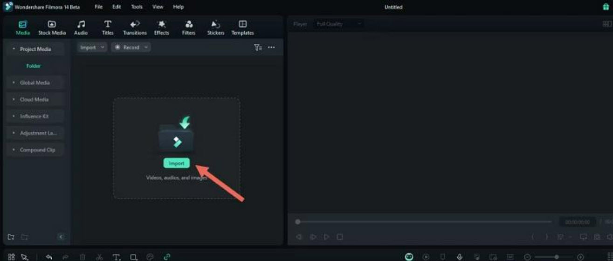613x261 pixels.
Task: Click the media filter icon
Action: pos(258,48)
